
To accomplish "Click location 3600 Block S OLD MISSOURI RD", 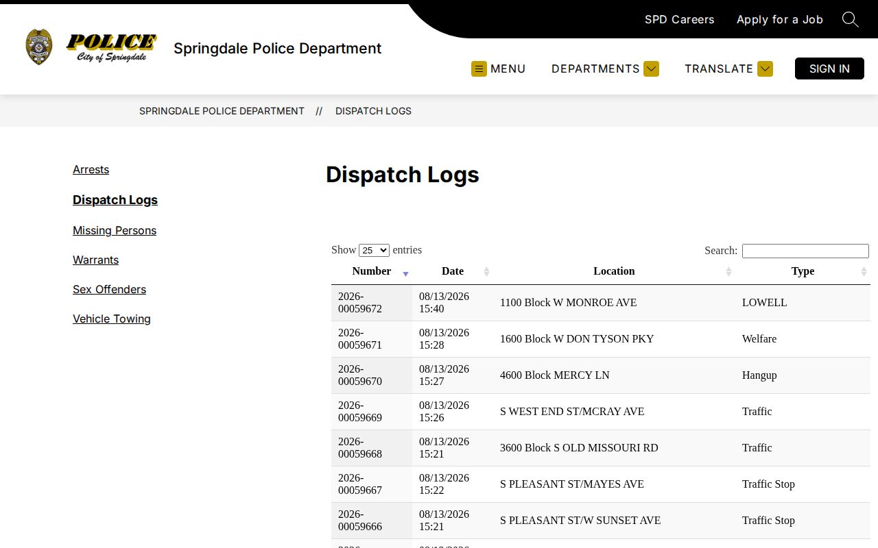I will click(x=579, y=448).
